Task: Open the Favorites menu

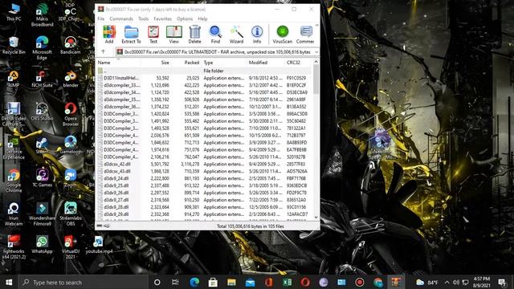Action: tap(162, 19)
